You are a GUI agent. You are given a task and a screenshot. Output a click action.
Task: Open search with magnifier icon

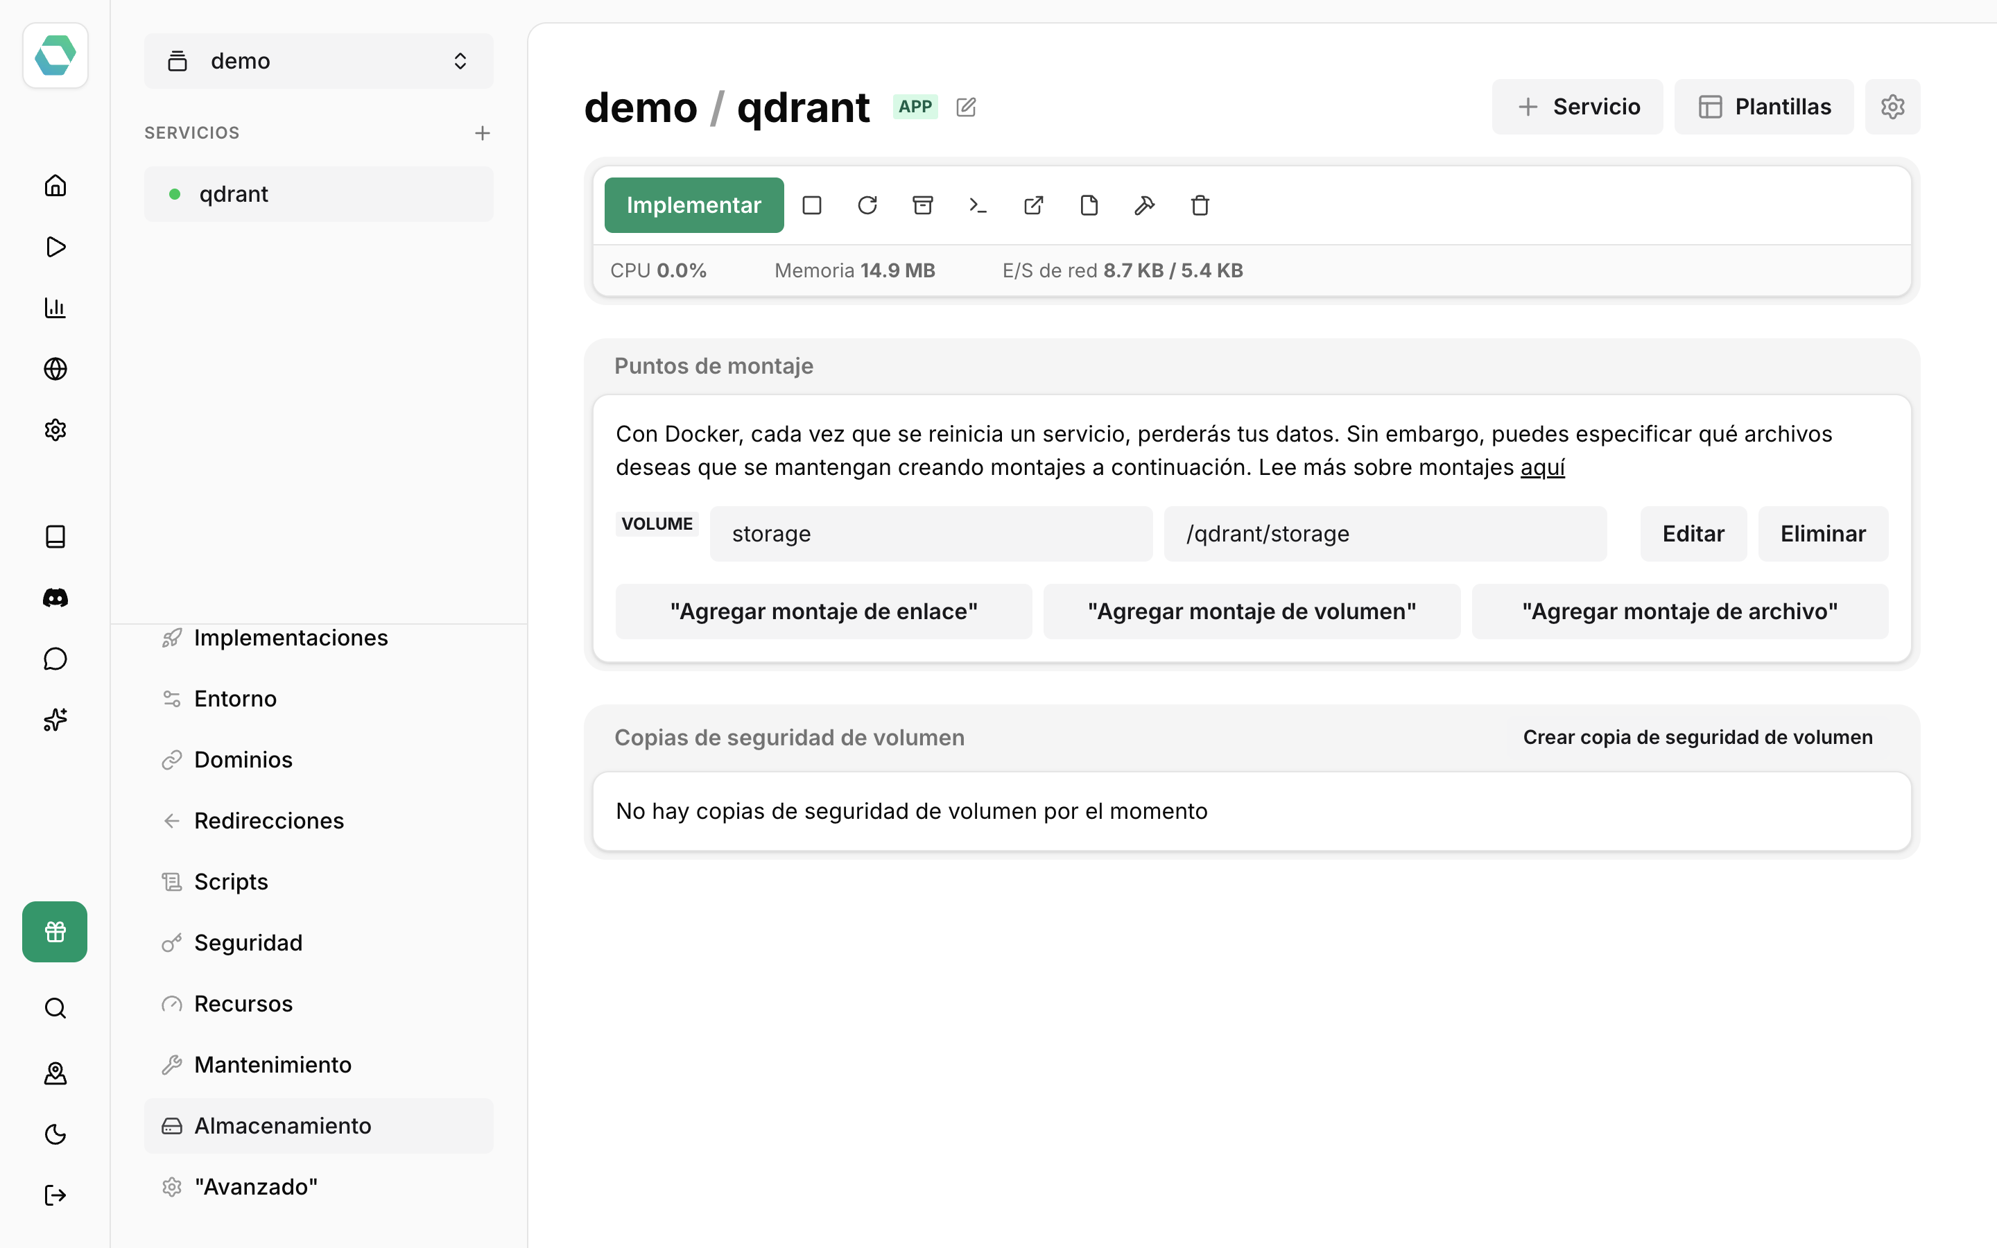click(55, 1009)
